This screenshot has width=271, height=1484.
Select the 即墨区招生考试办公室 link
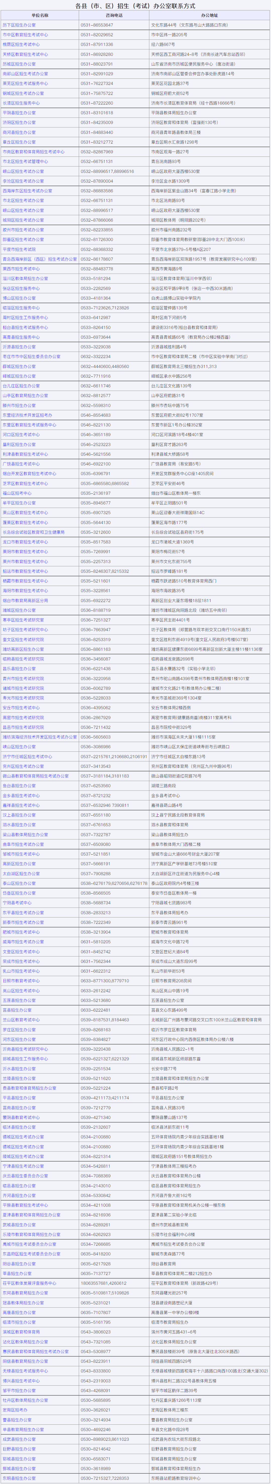pos(23,240)
